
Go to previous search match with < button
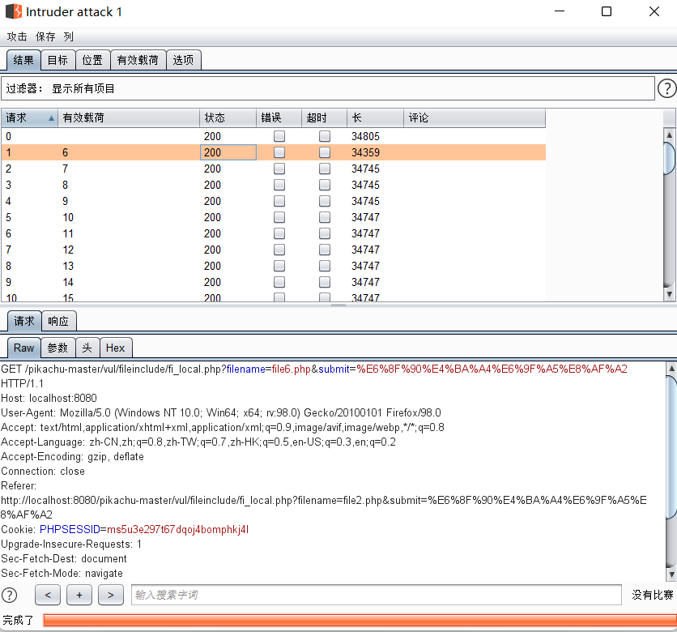click(48, 595)
